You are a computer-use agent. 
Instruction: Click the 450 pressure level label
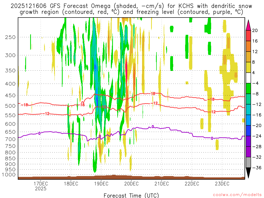10,95
